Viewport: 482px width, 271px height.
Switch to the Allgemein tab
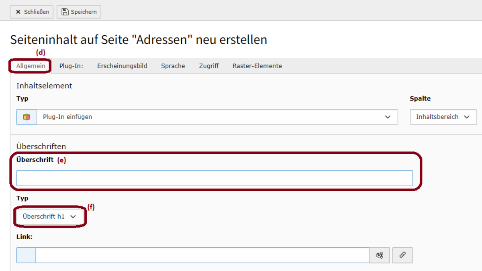tap(31, 66)
